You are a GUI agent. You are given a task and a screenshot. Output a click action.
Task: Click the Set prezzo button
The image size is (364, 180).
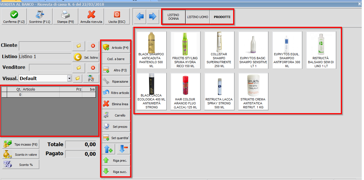116,127
